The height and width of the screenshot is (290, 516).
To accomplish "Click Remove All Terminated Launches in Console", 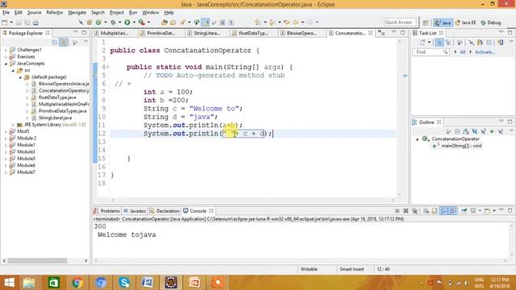I will click(414, 211).
